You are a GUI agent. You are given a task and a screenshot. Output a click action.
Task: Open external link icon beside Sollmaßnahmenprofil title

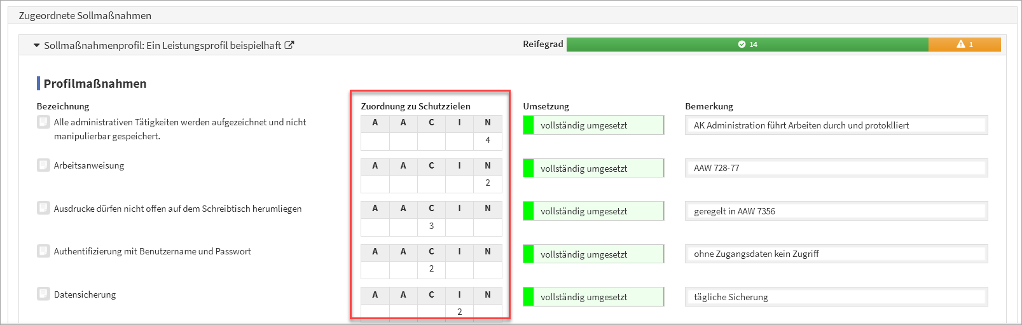[289, 45]
